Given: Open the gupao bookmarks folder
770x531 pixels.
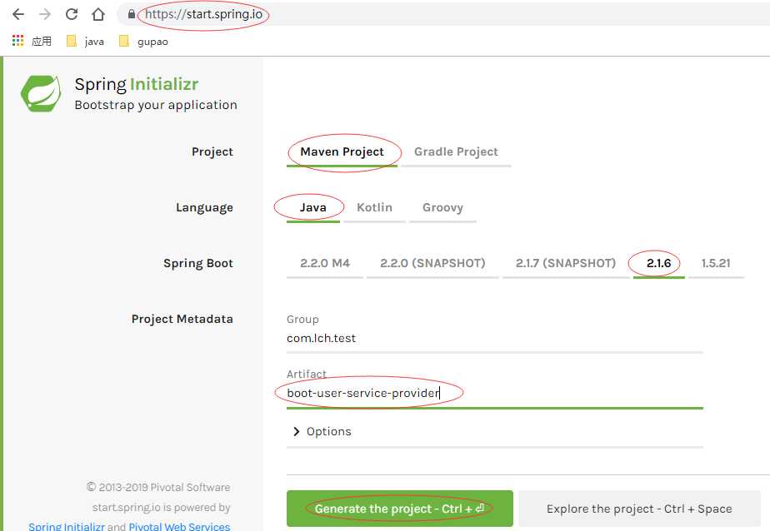Looking at the screenshot, I should [x=143, y=41].
